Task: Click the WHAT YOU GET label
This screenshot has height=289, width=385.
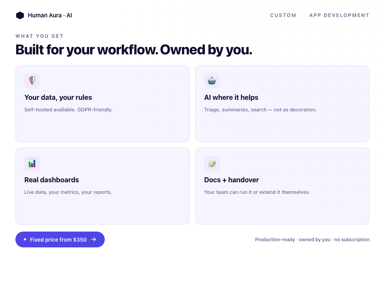Action: coord(40,36)
